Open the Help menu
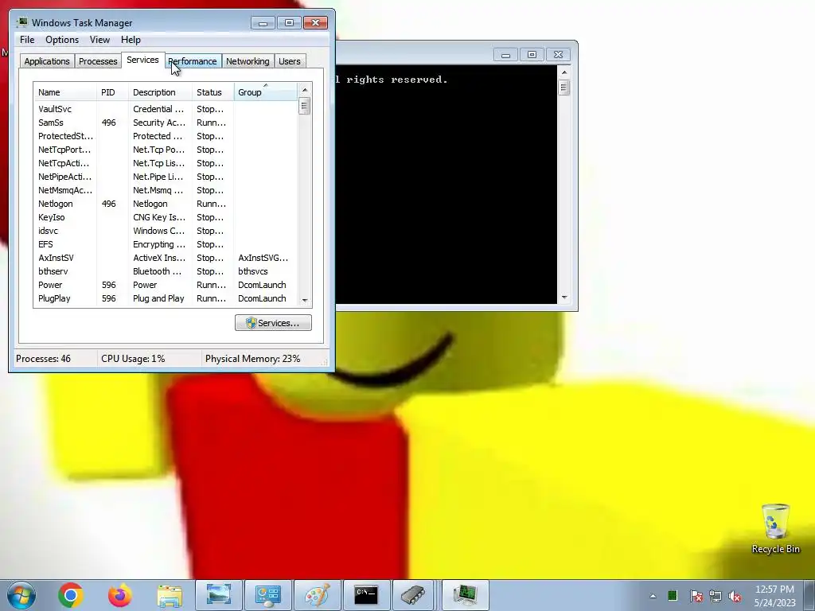 coord(131,40)
